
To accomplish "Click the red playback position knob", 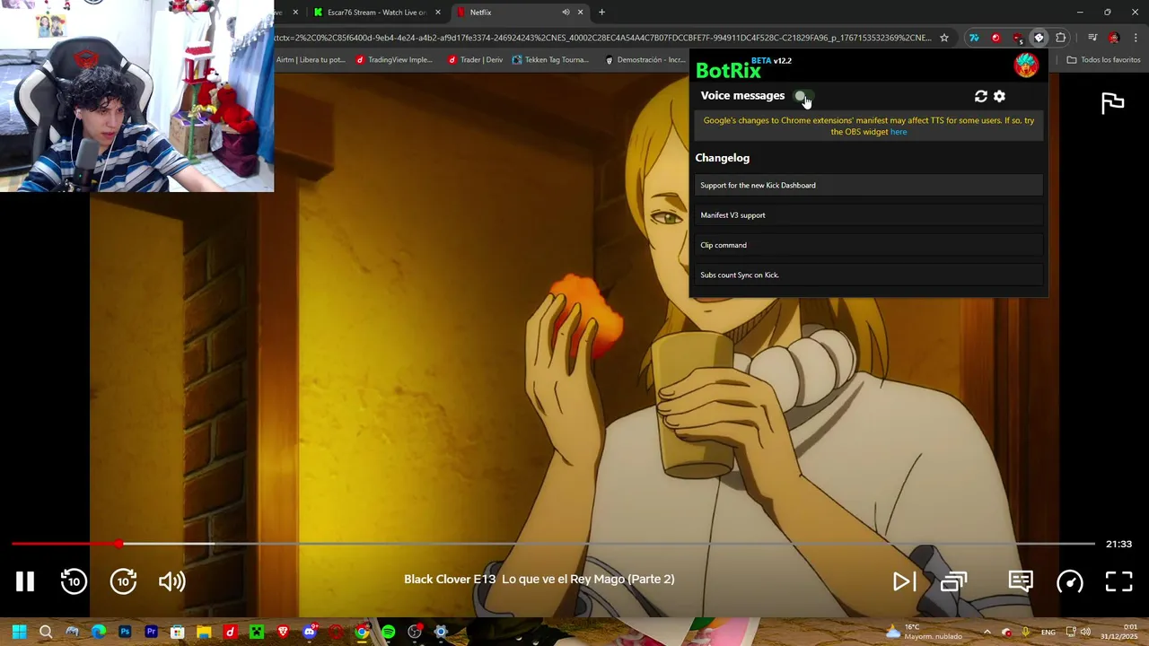I will click(119, 544).
